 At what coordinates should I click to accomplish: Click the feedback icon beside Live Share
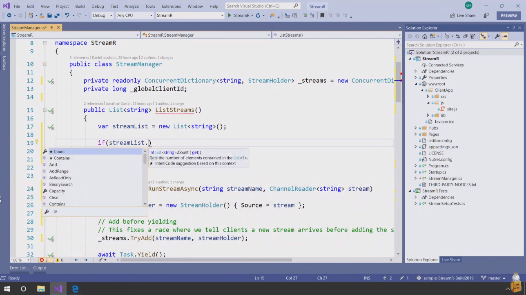point(486,15)
